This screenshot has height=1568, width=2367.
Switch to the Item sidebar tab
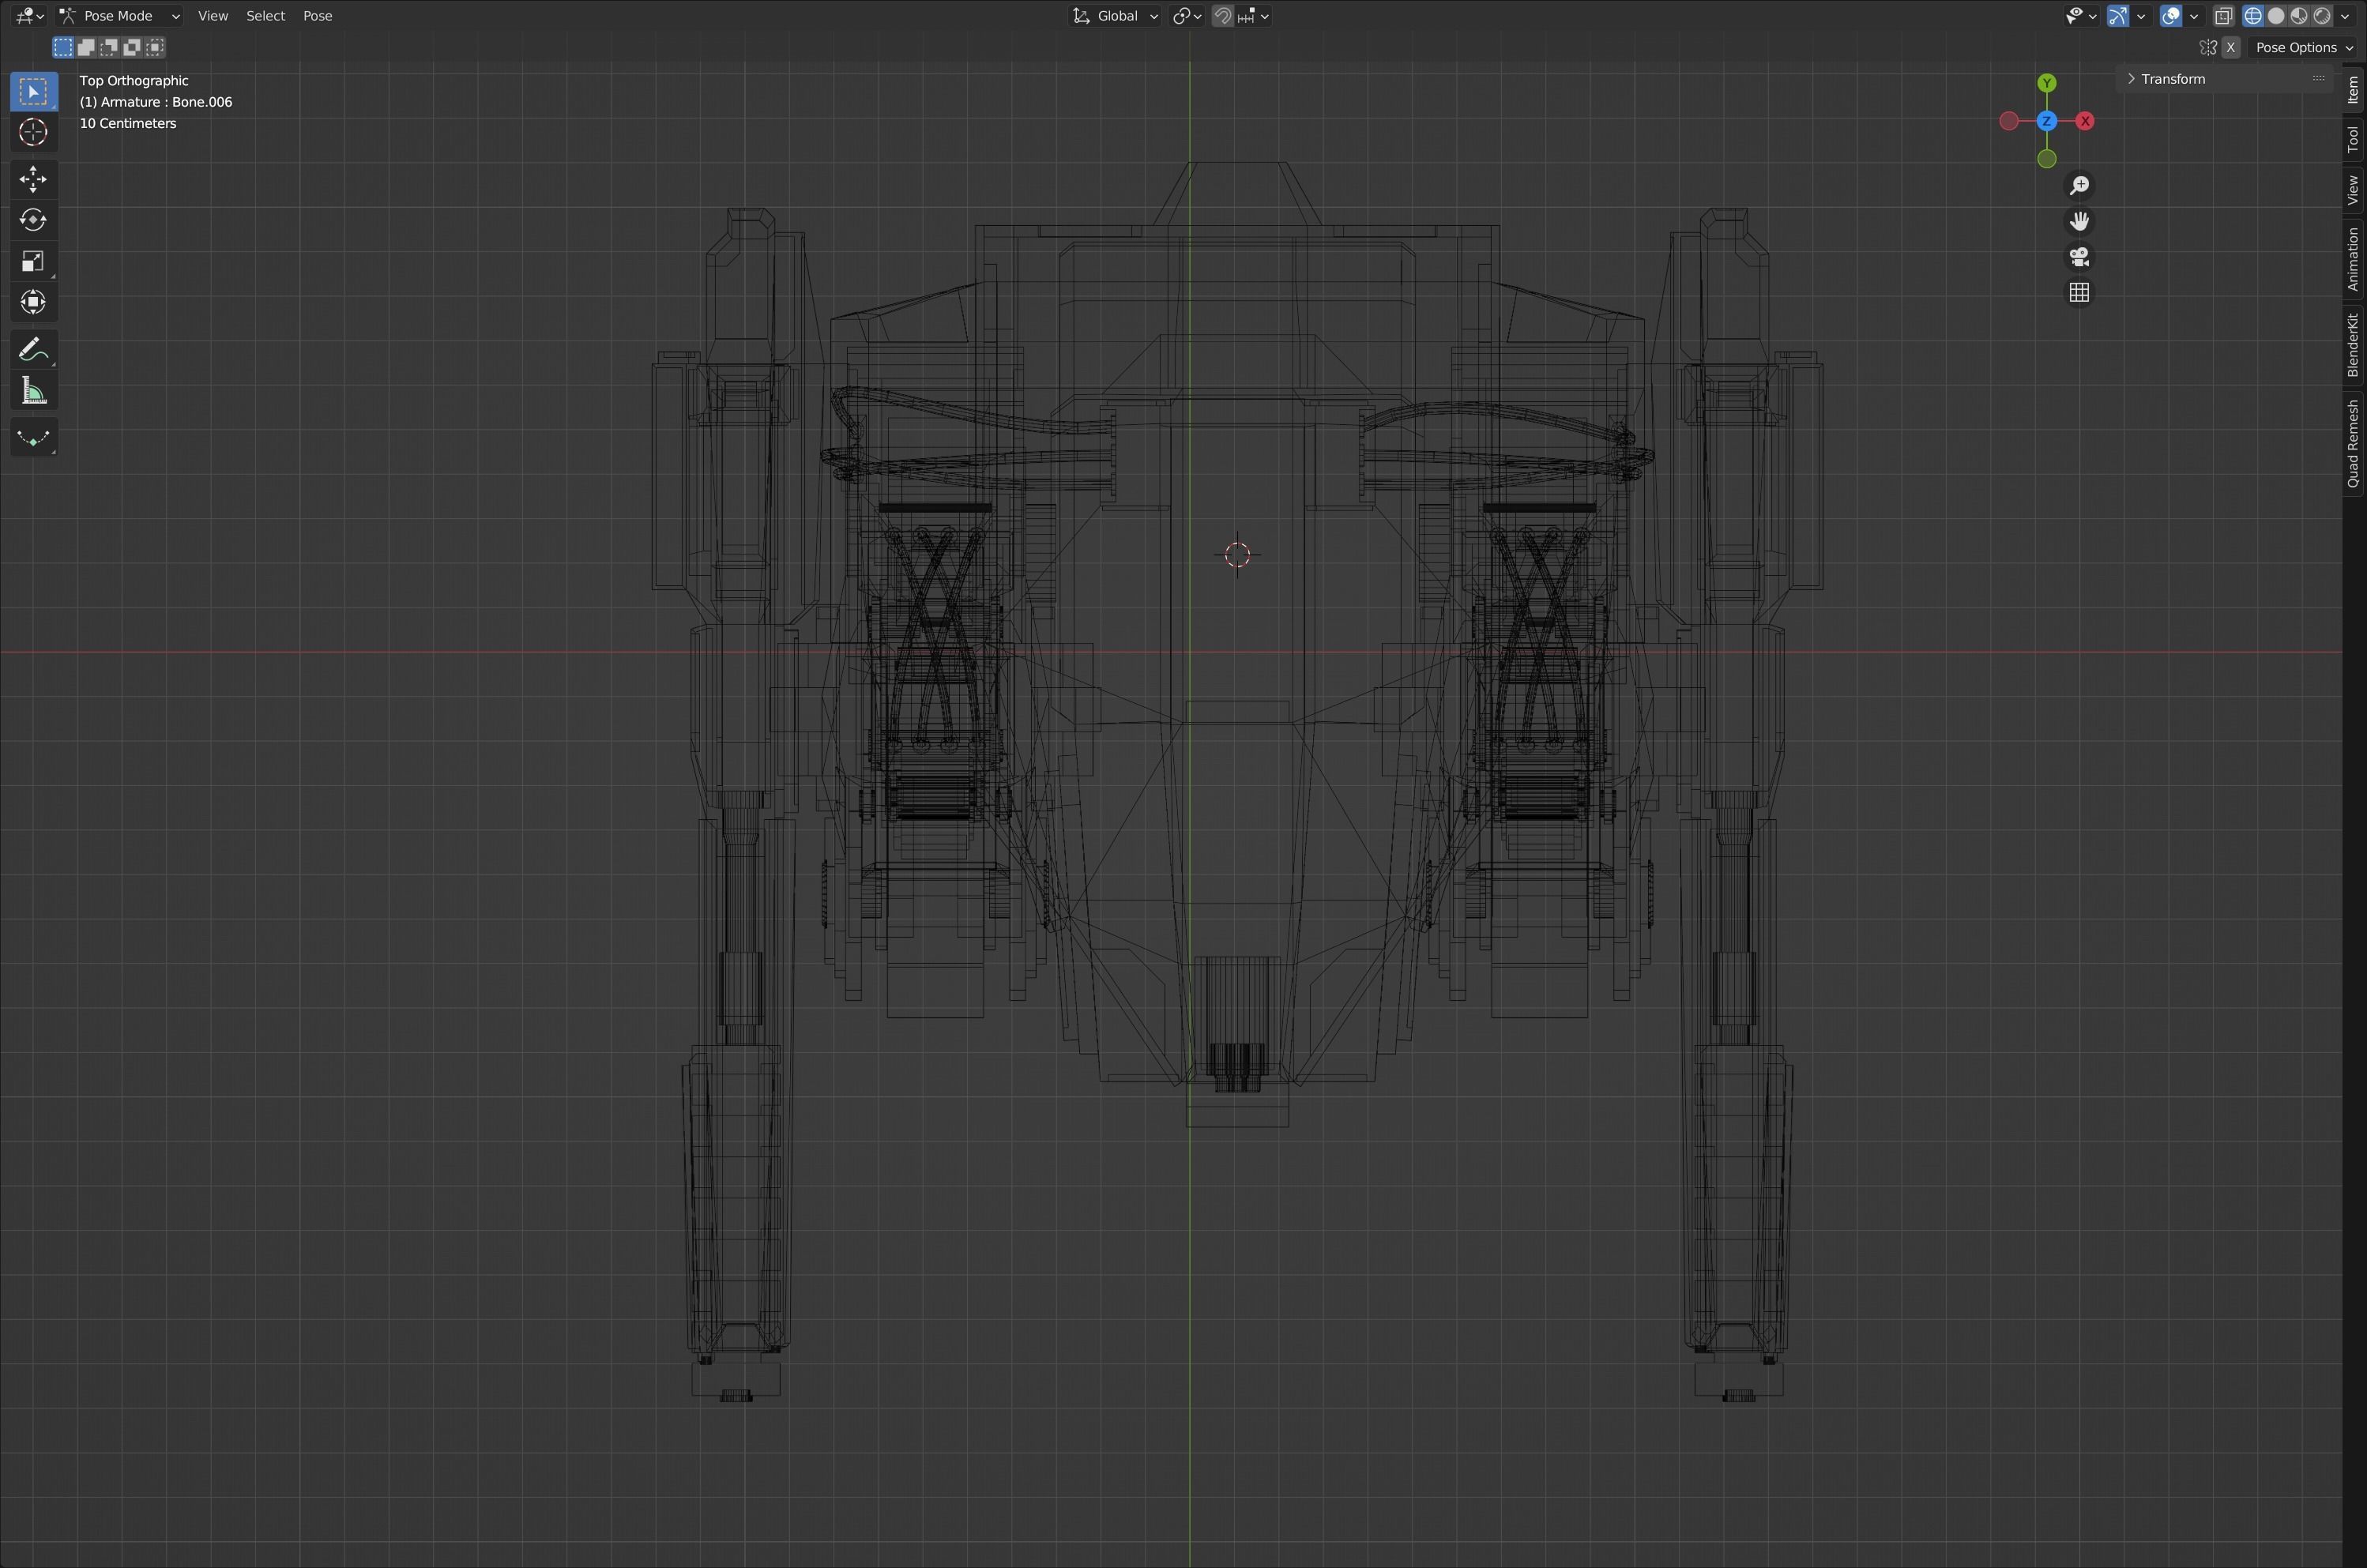coord(2354,90)
